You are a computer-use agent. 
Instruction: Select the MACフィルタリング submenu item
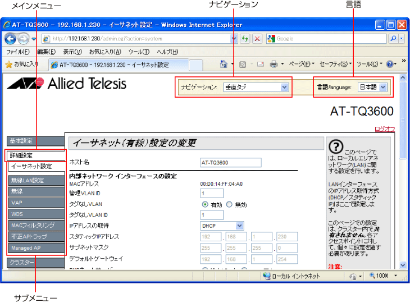(37, 226)
